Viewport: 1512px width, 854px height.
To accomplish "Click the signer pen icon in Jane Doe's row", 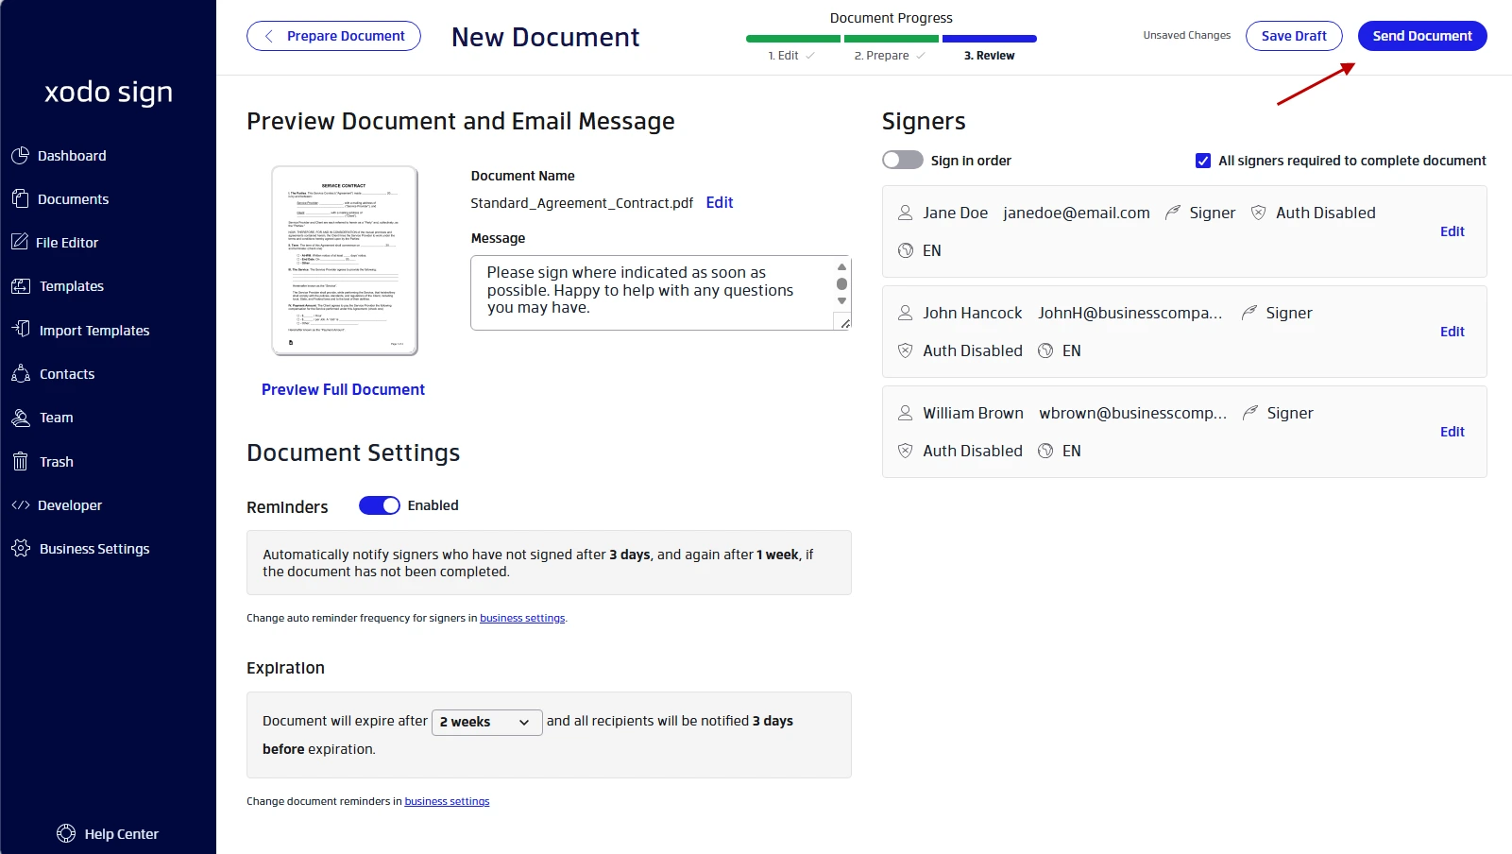I will (1172, 213).
